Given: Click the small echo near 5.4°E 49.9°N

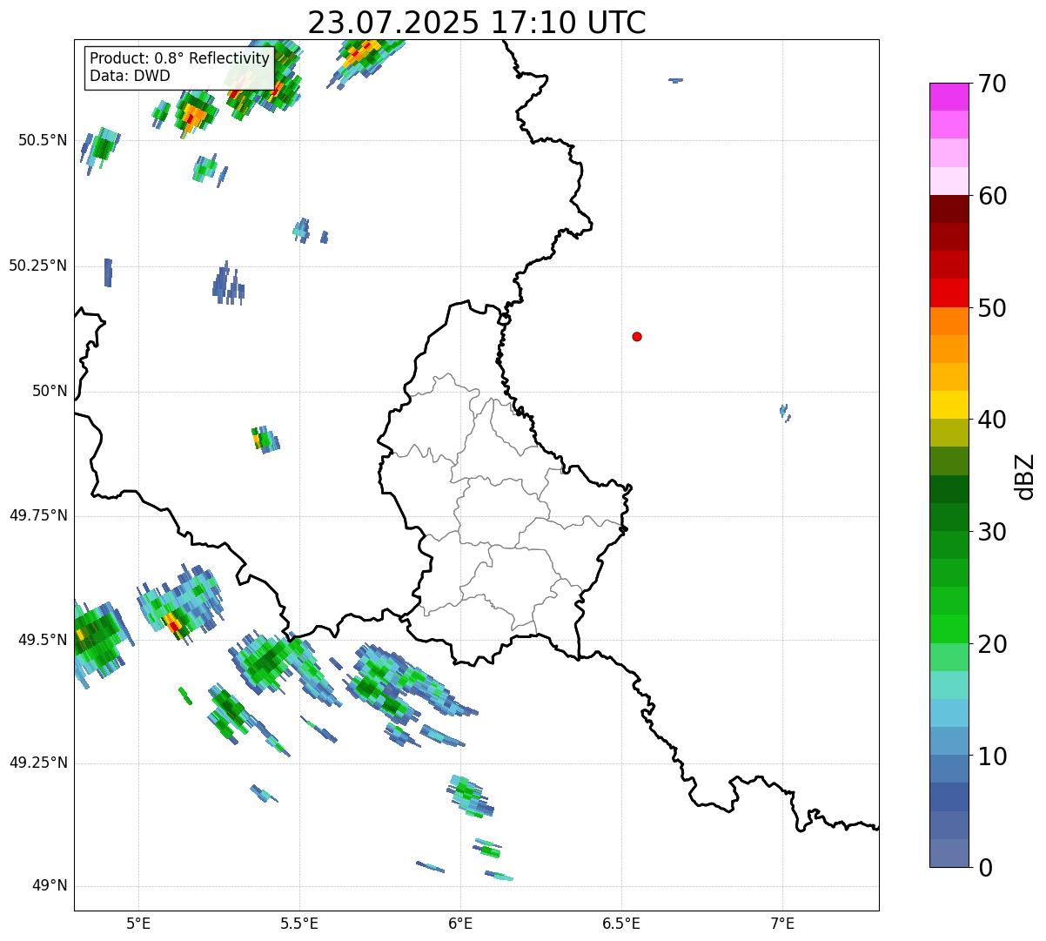Looking at the screenshot, I should pos(265,439).
